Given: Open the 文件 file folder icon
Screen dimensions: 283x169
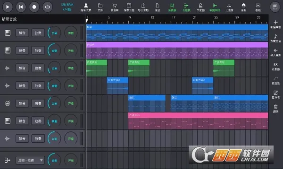Looking at the screenshot, I should click(100, 8).
